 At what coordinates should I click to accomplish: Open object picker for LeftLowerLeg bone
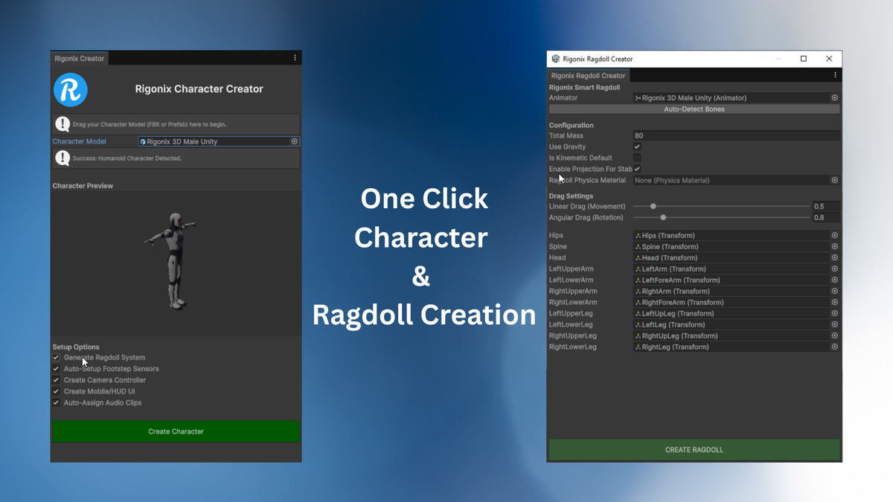(834, 325)
